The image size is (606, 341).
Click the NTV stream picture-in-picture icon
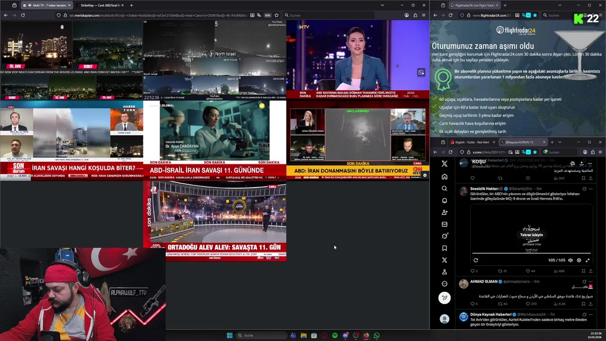pyautogui.click(x=421, y=72)
